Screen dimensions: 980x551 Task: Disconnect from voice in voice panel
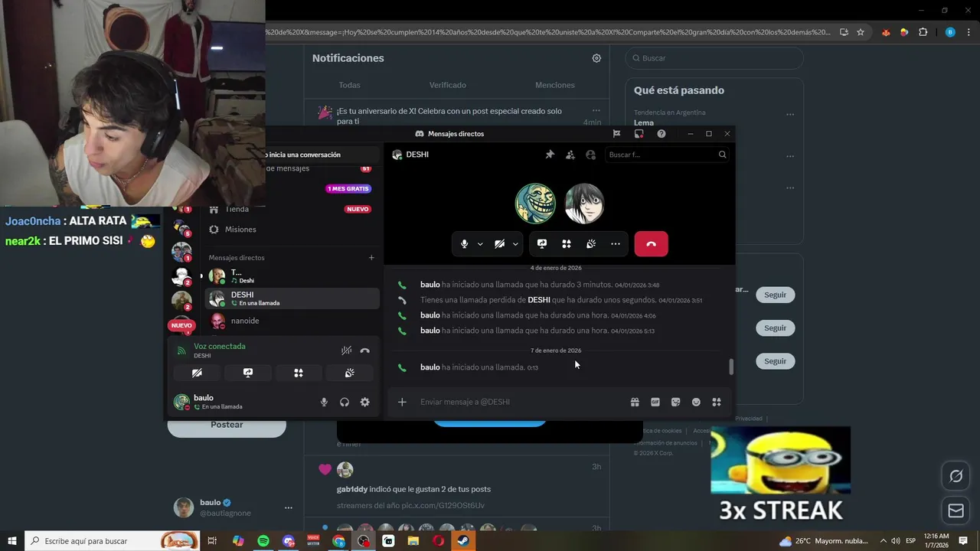tap(365, 350)
